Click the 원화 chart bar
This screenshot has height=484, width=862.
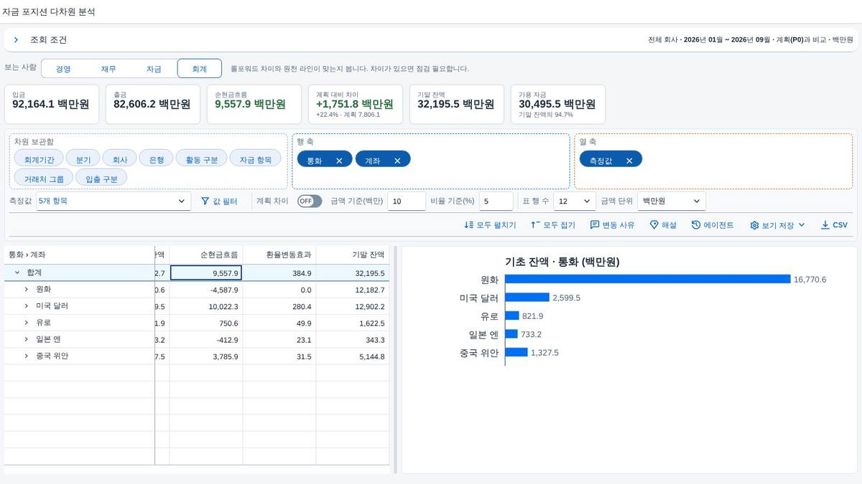coord(647,279)
